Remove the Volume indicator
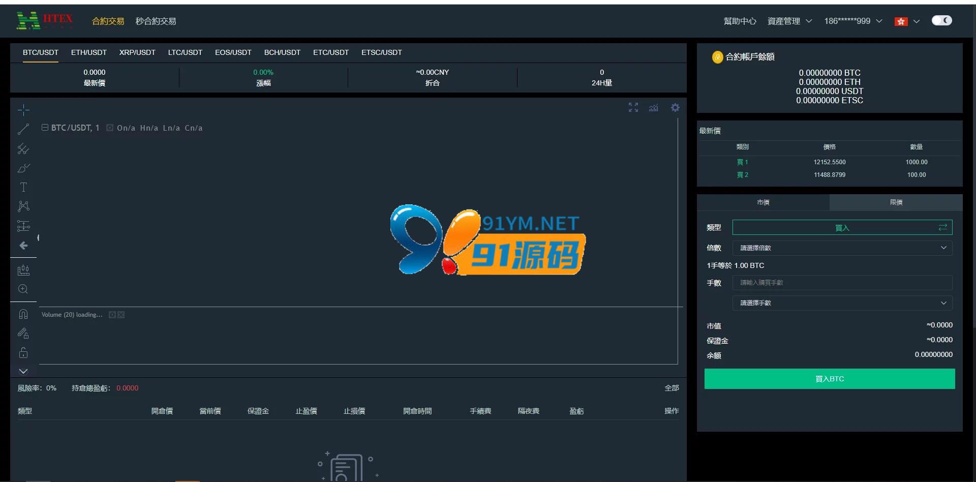The height and width of the screenshot is (482, 976). click(121, 315)
